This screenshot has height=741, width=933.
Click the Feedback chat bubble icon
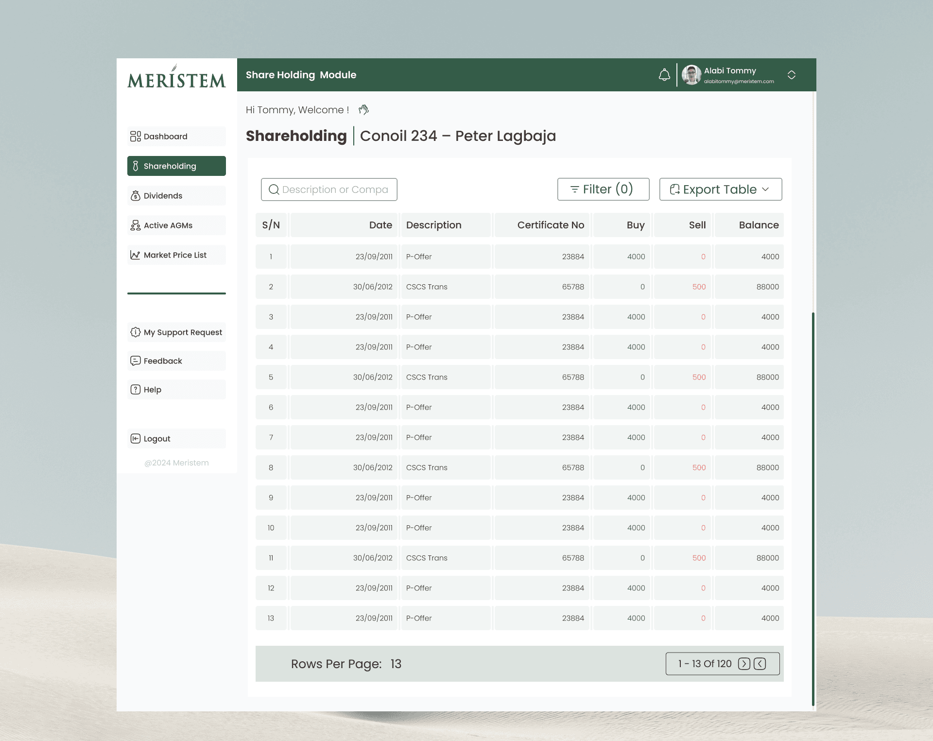click(136, 361)
